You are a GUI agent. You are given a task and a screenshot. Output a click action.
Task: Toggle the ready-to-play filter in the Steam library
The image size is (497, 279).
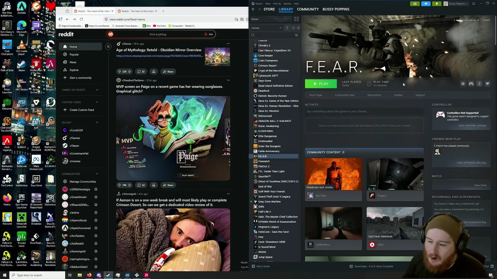point(298,28)
